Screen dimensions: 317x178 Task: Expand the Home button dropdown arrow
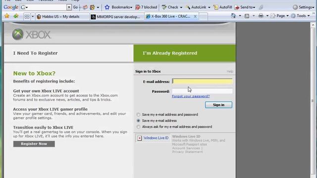(x=240, y=16)
